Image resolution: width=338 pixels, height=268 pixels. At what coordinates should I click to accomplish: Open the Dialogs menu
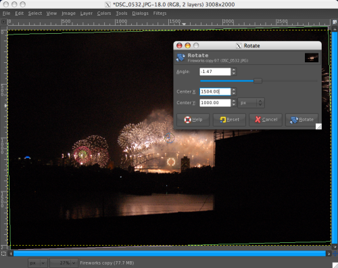tap(140, 14)
